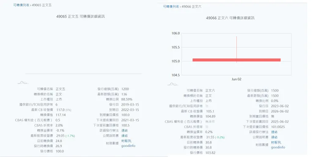
Task: Select 正文六 目前轉換價 value 30.8
Action: [x=209, y=143]
